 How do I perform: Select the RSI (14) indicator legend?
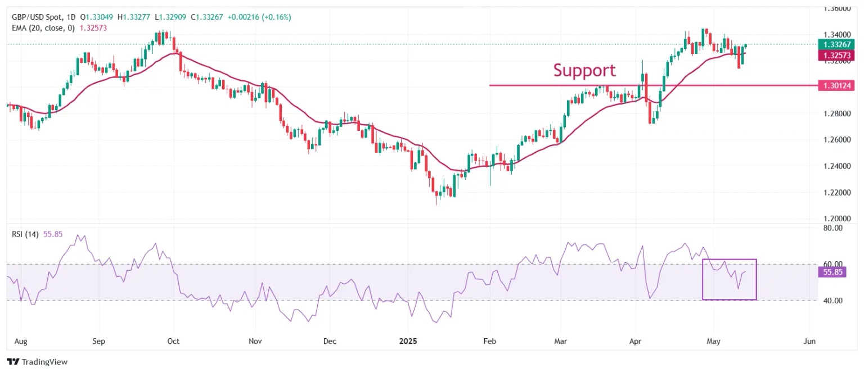tap(25, 234)
